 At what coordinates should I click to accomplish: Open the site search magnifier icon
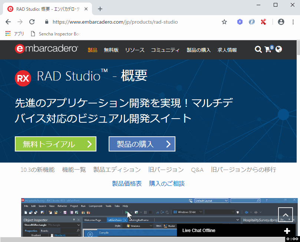258,50
